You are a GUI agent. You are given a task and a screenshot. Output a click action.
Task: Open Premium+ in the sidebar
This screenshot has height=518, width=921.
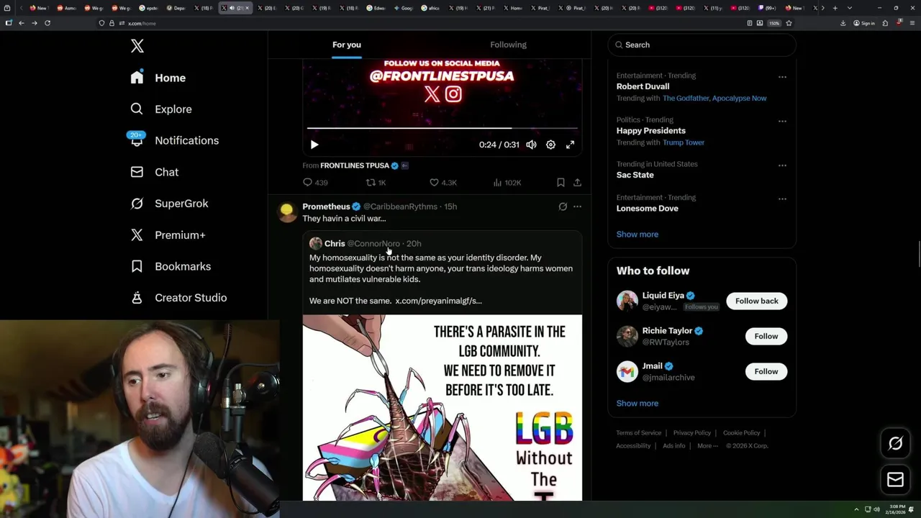(168, 235)
